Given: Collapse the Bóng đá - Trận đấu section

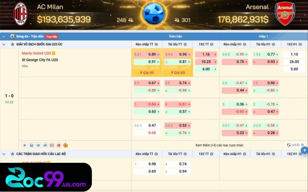Looking at the screenshot, I should point(4,36).
